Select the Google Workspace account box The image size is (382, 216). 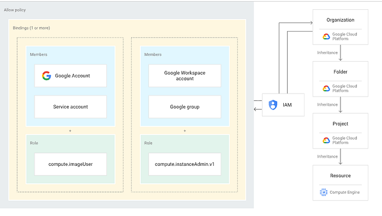point(184,76)
